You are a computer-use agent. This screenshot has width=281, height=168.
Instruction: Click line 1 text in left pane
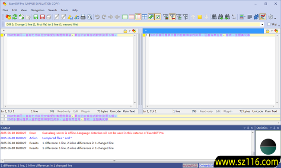pyautogui.click(x=62, y=35)
